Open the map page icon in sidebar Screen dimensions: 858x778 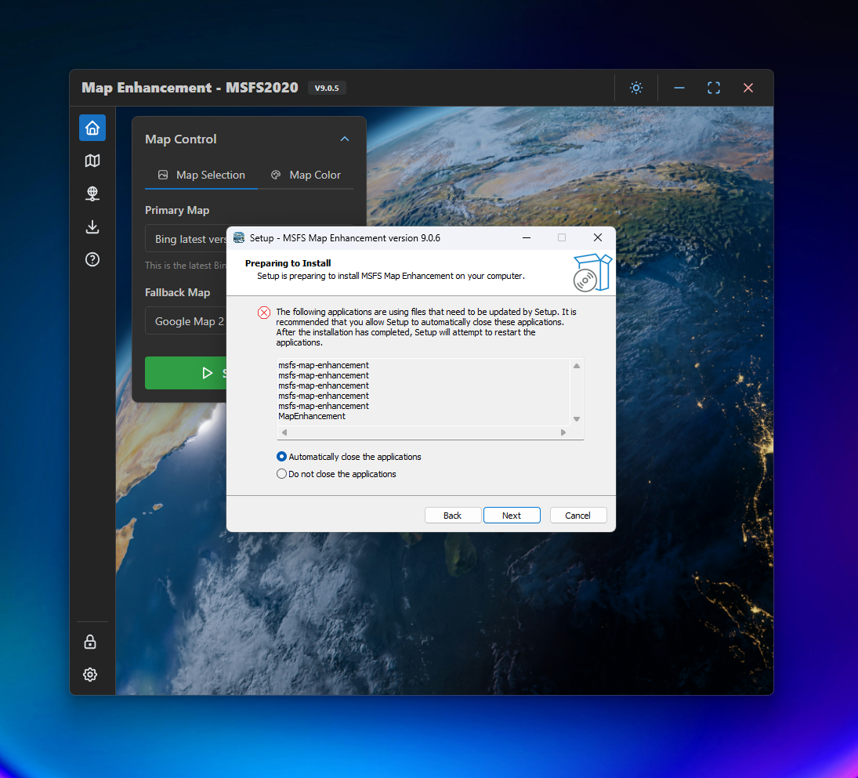click(92, 161)
